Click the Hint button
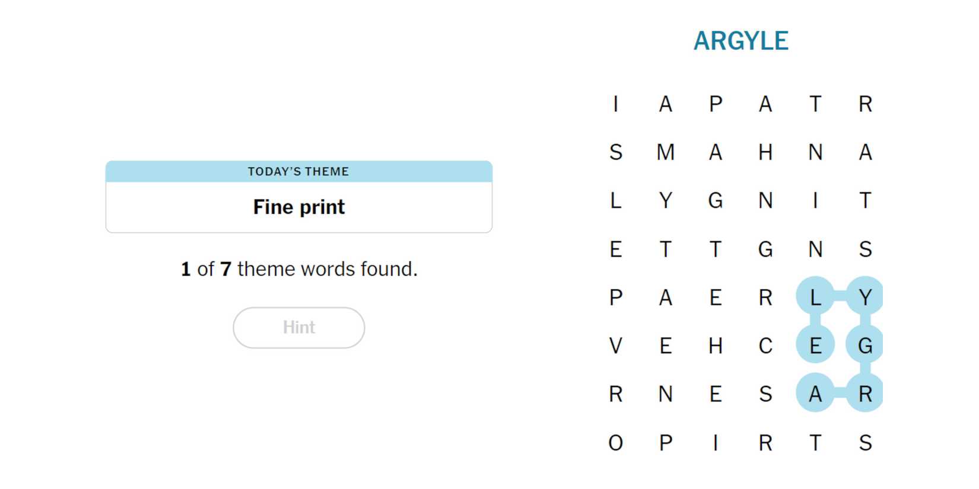 coord(298,327)
